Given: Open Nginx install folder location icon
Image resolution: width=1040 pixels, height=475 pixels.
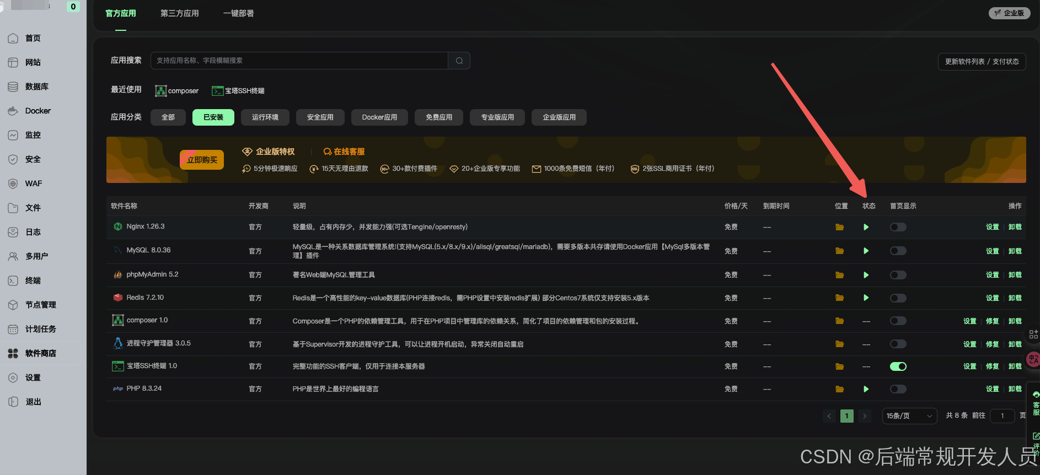Looking at the screenshot, I should (839, 227).
